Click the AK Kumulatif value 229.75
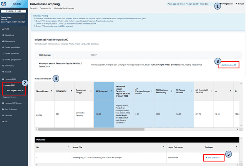 pyautogui.click(x=198, y=114)
